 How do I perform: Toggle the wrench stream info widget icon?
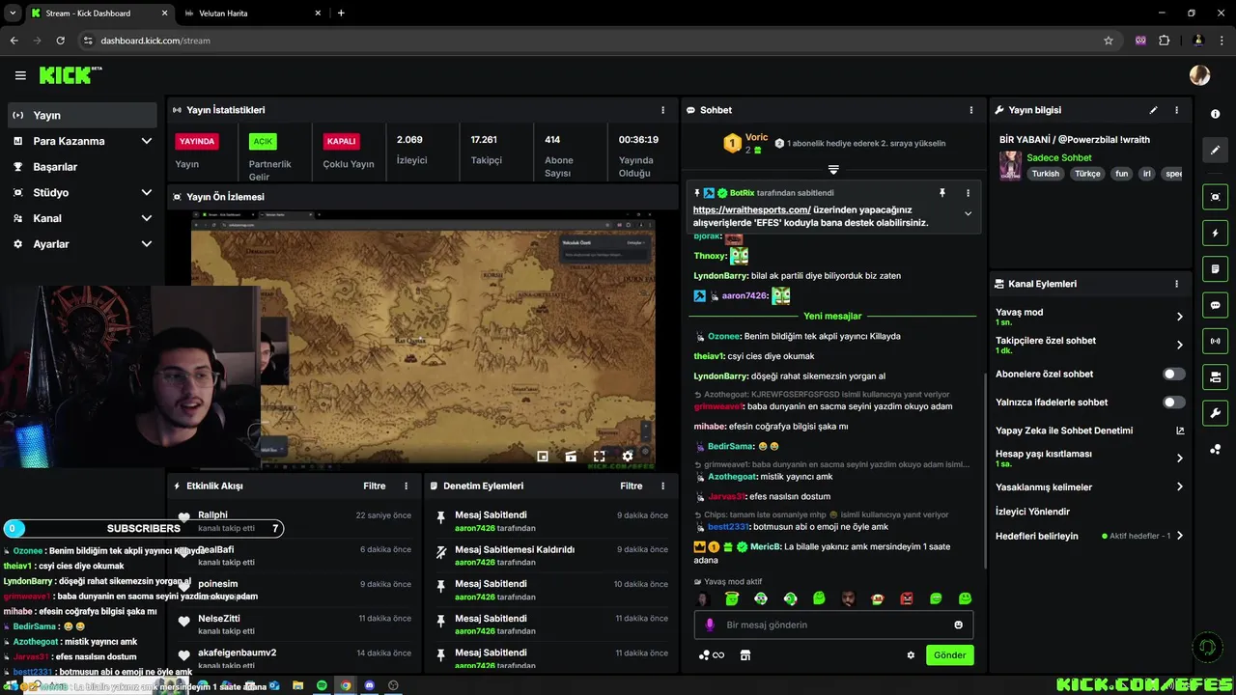(1215, 413)
